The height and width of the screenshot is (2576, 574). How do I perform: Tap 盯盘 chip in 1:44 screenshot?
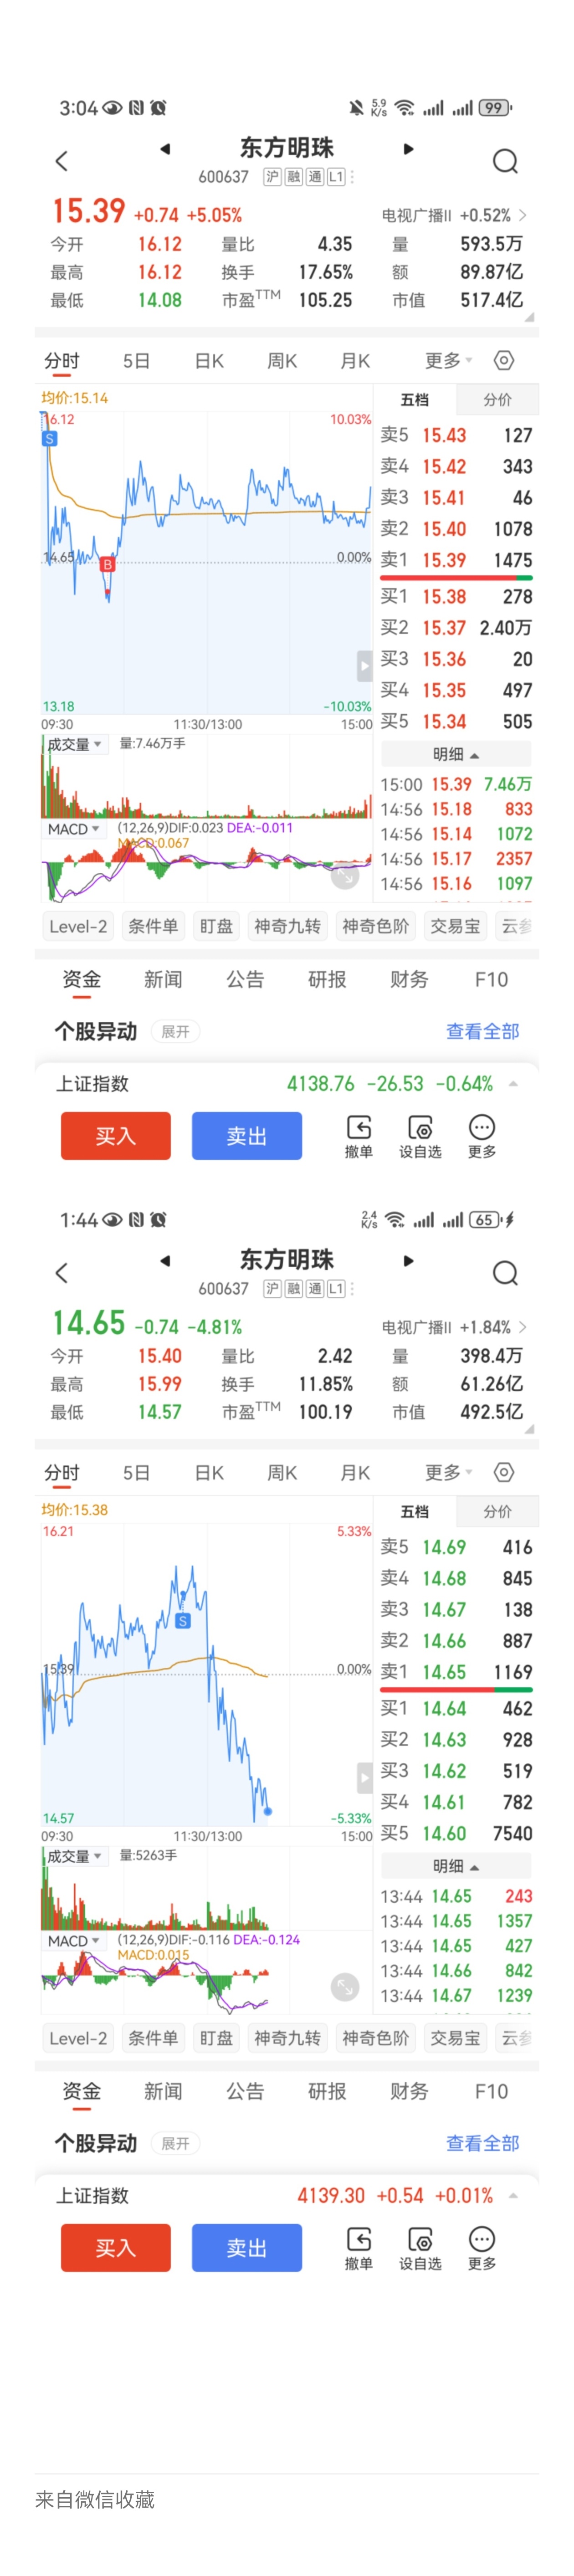(216, 2038)
